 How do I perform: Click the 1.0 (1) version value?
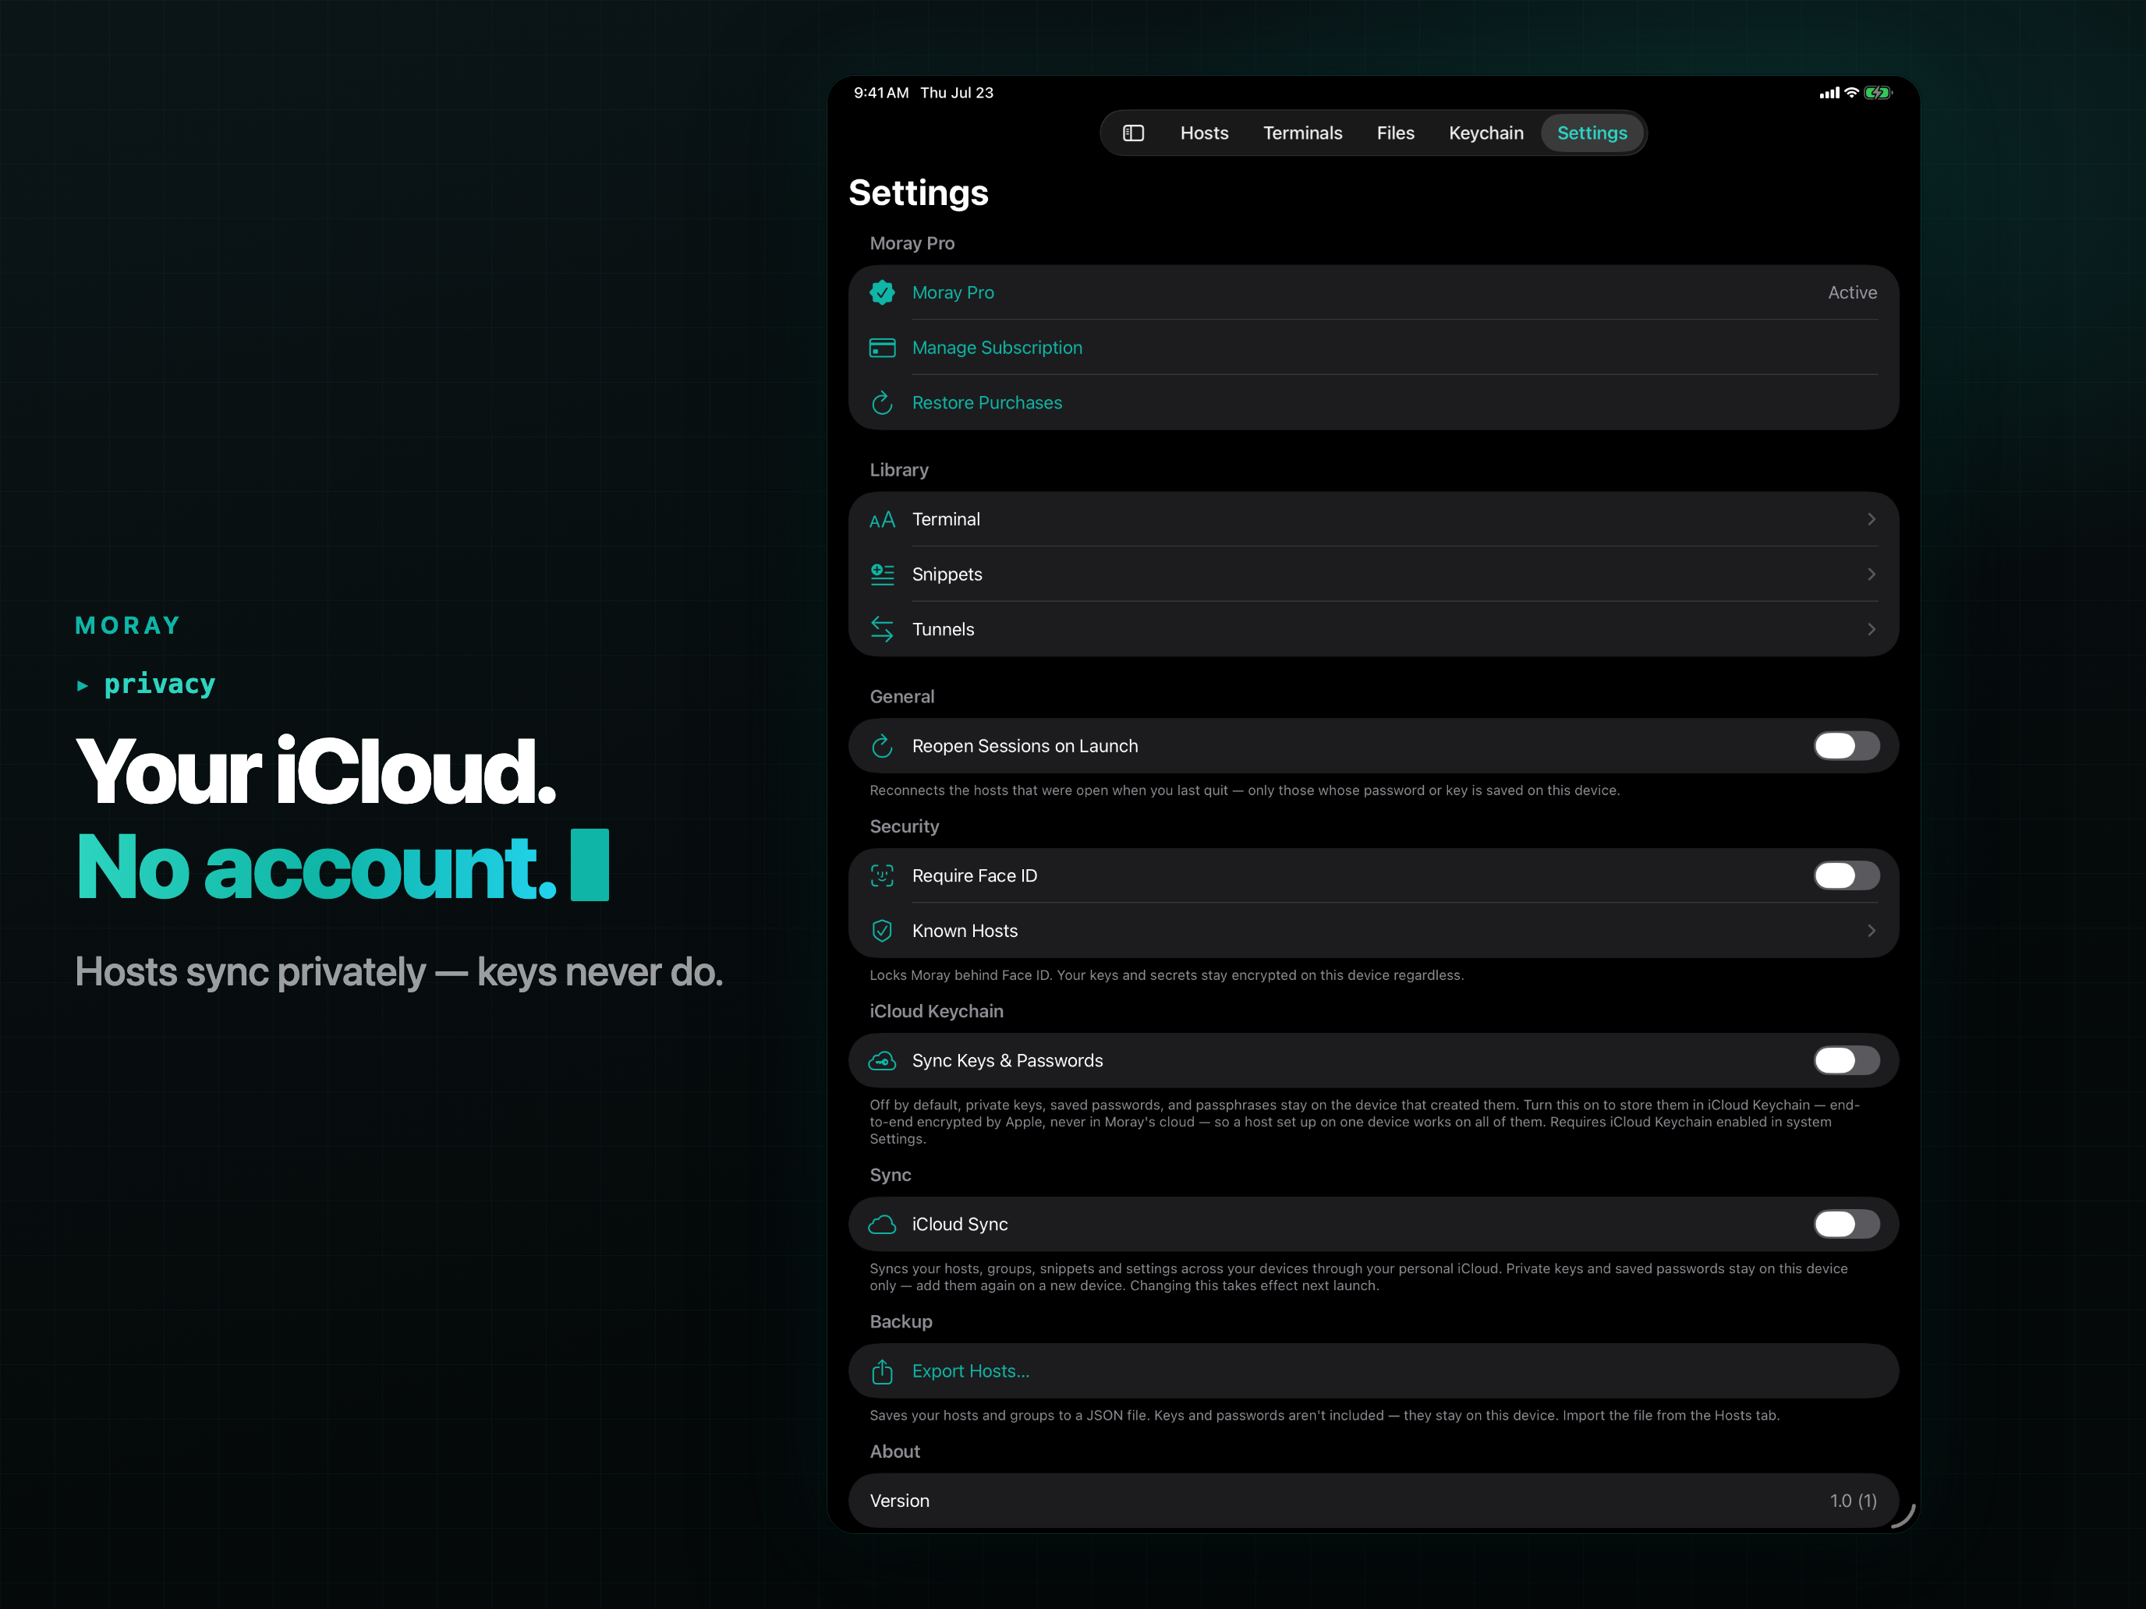[x=1853, y=1501]
